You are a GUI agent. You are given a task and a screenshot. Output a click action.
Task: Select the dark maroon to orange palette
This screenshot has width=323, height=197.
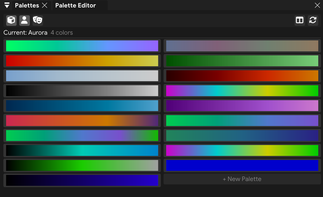pos(242,76)
